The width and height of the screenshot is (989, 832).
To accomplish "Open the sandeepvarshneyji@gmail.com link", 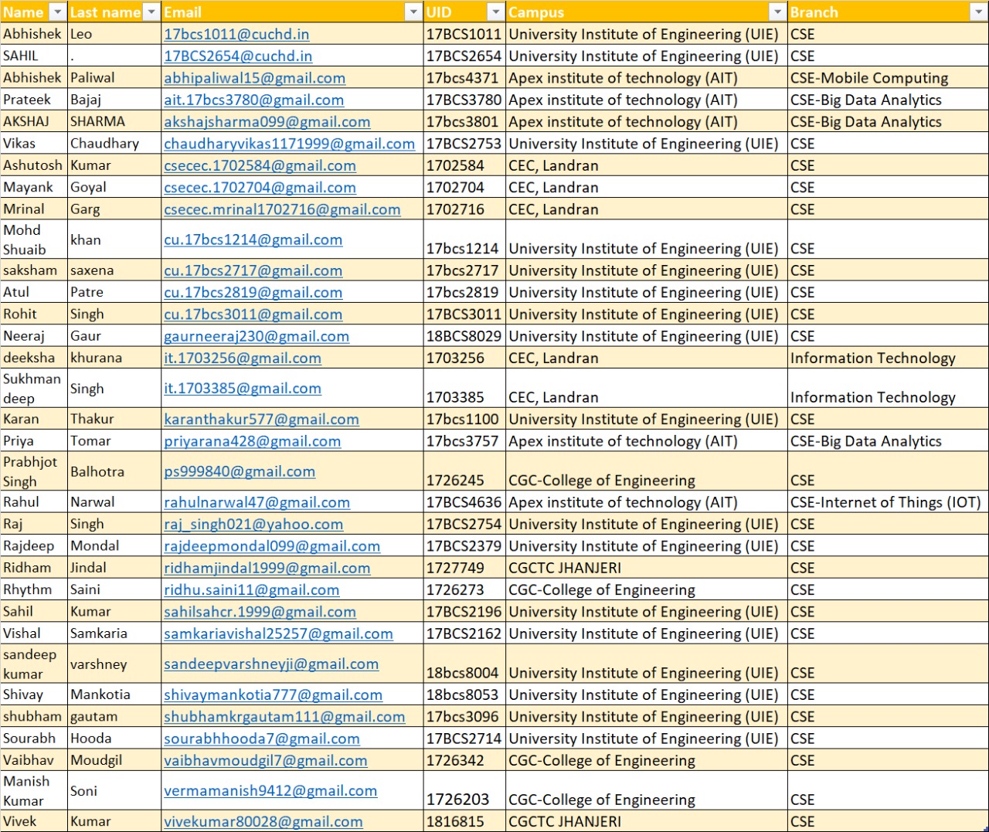I will [270, 664].
